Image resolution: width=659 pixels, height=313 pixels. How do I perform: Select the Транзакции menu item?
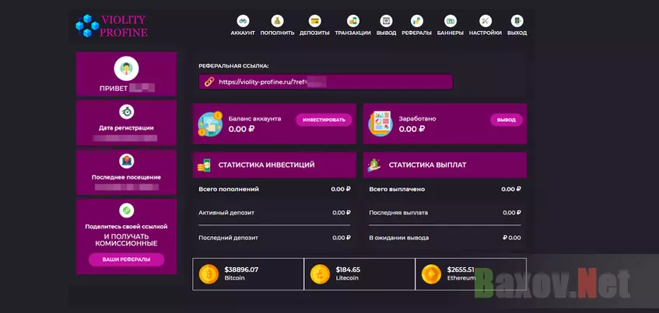[353, 33]
